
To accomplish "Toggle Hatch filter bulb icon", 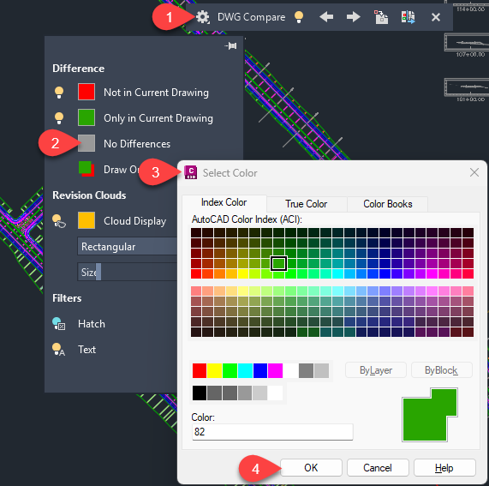I will pyautogui.click(x=59, y=324).
